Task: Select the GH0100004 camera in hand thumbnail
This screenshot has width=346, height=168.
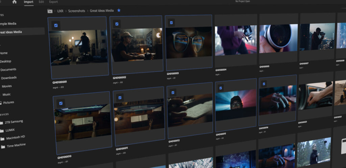Action: (236, 40)
